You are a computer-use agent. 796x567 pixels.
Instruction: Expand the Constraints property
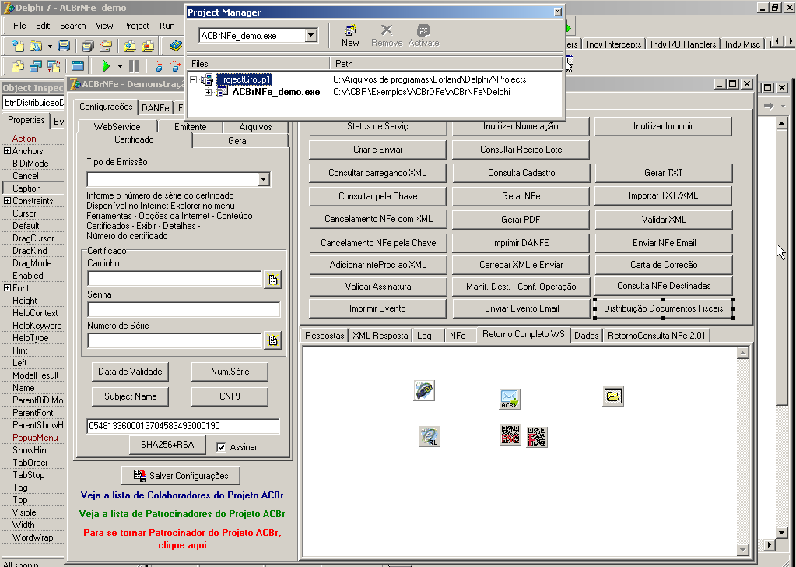[x=7, y=201]
